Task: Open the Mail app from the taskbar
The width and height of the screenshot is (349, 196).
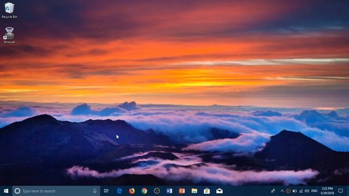Action: click(219, 191)
